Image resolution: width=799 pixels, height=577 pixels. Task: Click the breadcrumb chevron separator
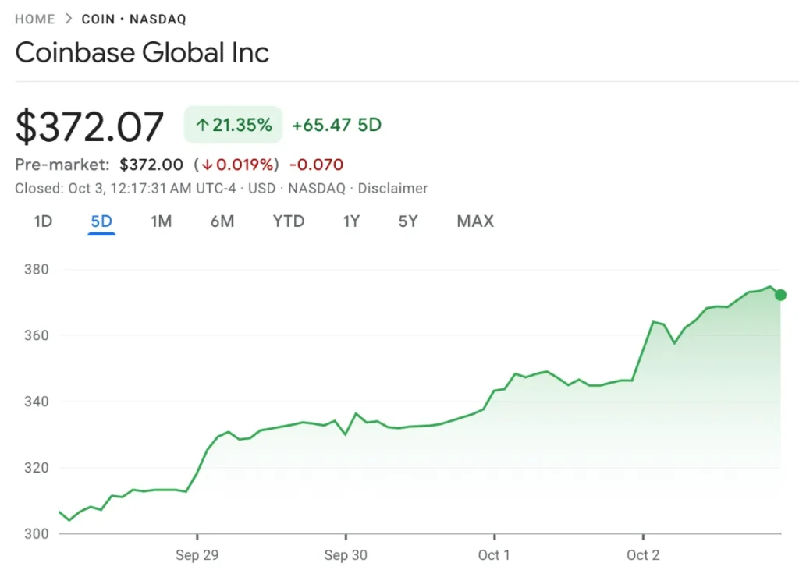[x=69, y=19]
